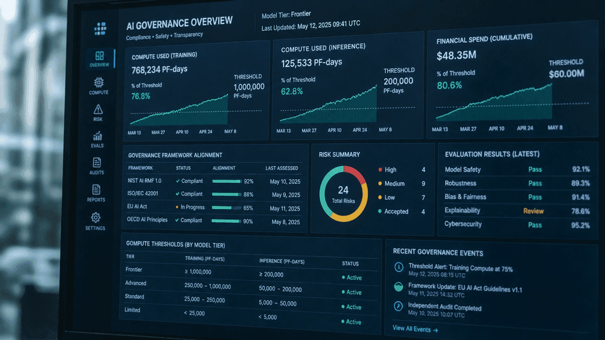Select the Frontier tier row

pos(249,273)
